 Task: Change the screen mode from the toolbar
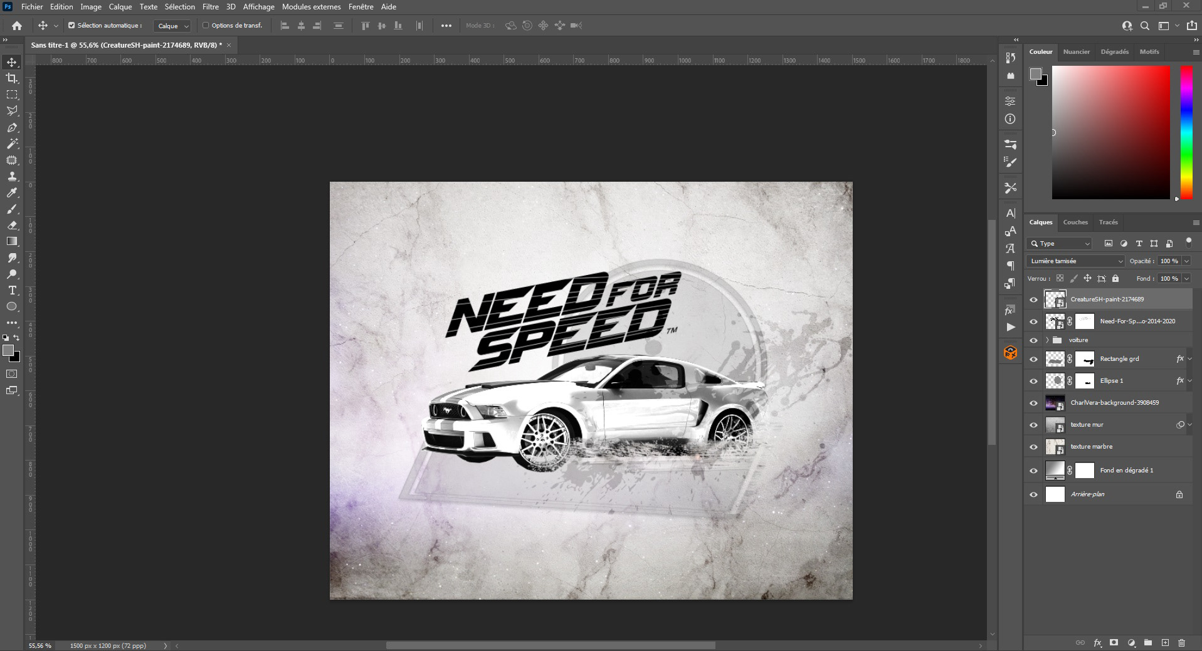12,390
